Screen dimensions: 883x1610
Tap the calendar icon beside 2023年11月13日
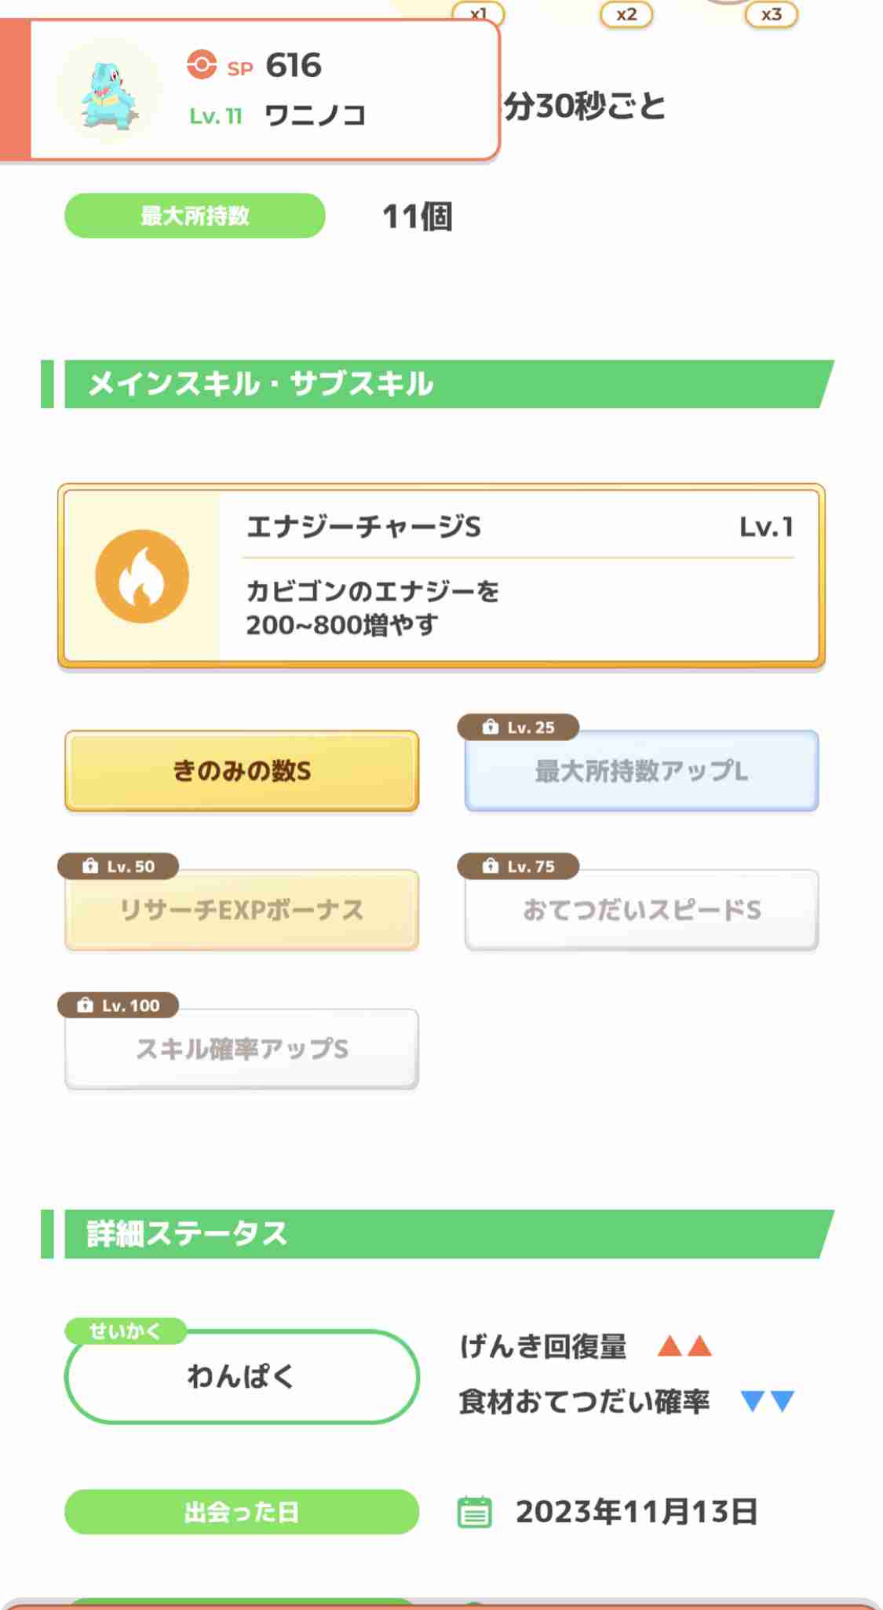point(474,1512)
